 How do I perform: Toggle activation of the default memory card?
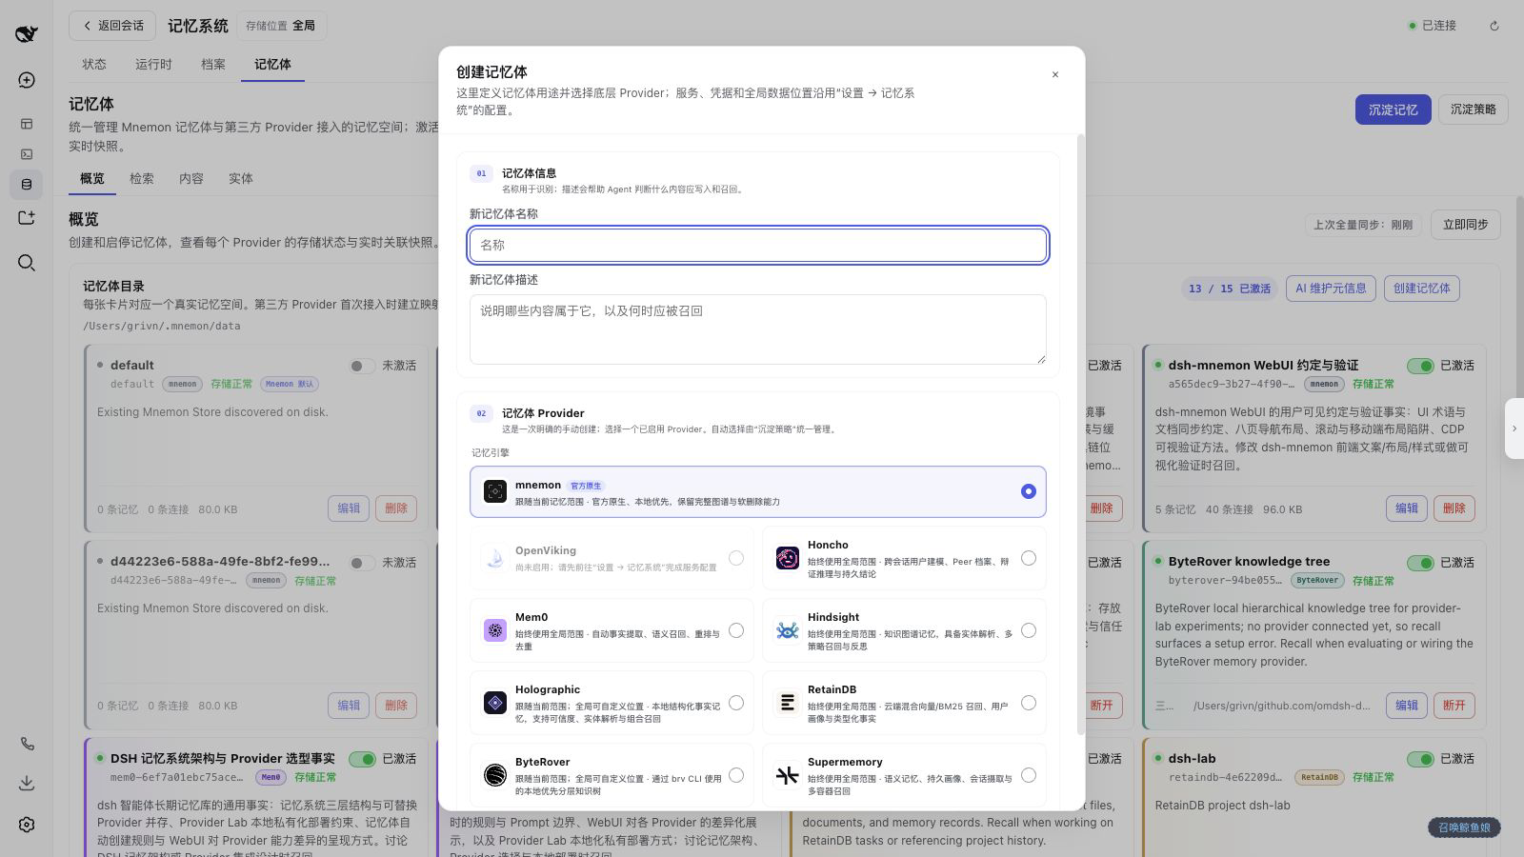[362, 366]
